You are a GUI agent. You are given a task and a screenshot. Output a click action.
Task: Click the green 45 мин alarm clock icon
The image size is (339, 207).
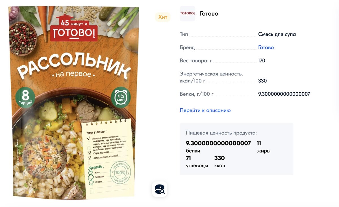point(121,96)
